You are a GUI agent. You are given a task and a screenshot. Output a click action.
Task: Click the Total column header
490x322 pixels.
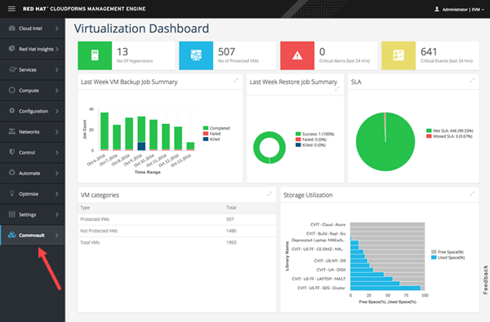(x=231, y=208)
